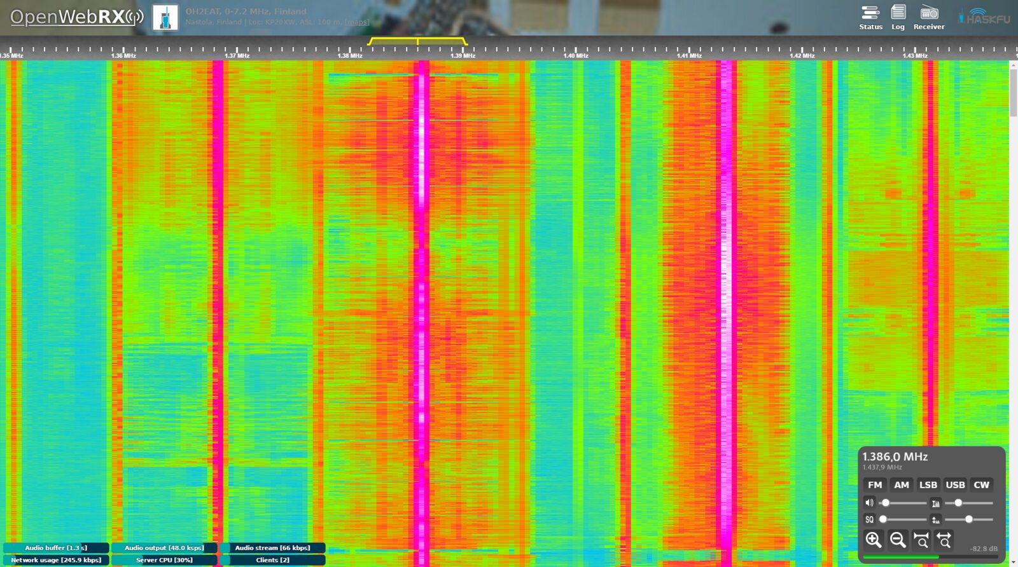Mute audio with the speaker icon
This screenshot has width=1018, height=567.
(x=869, y=503)
